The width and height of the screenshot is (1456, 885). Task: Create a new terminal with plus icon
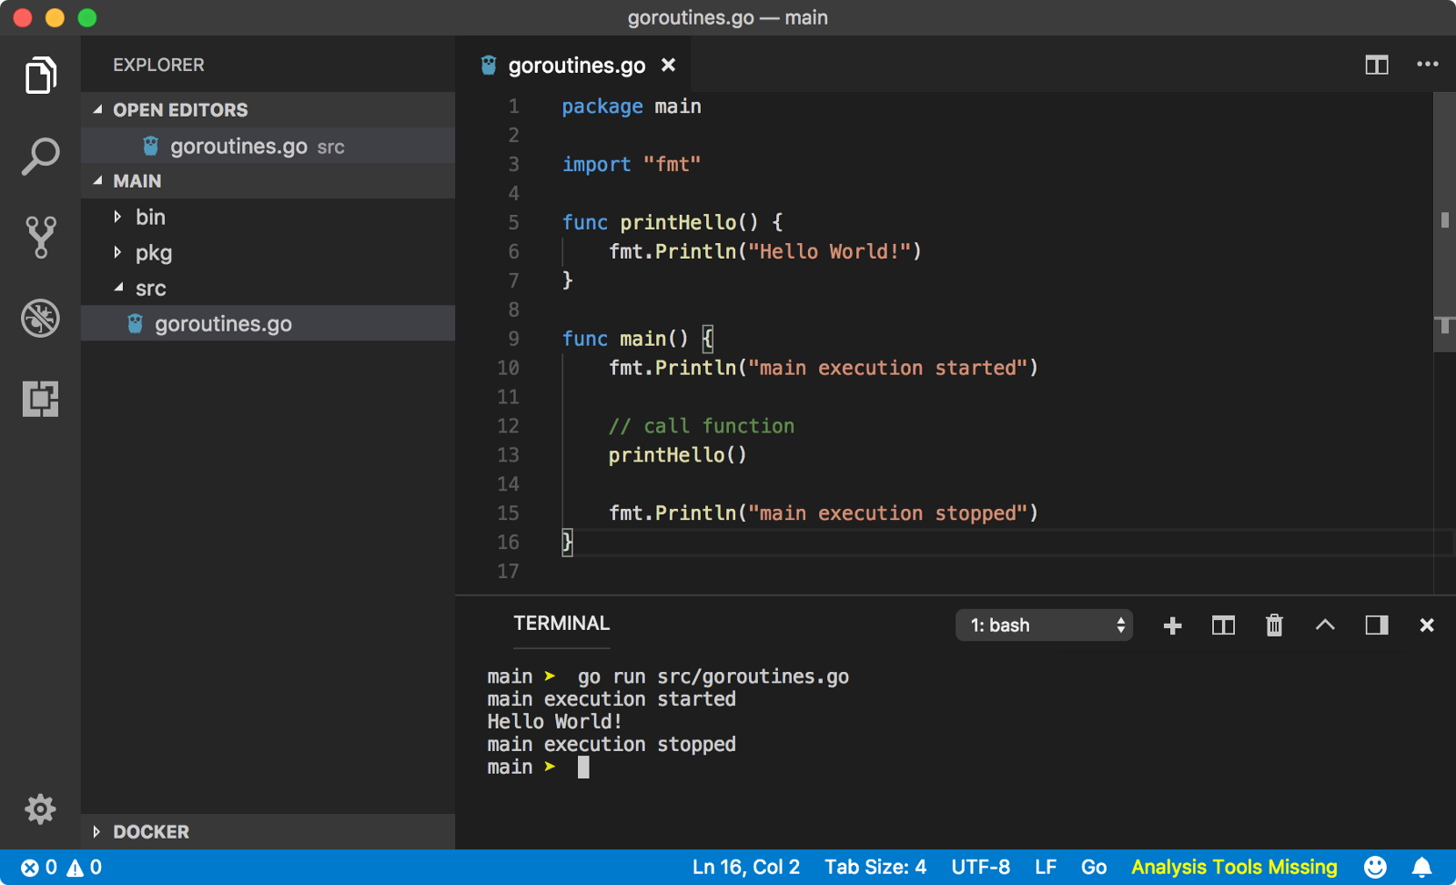pyautogui.click(x=1172, y=626)
